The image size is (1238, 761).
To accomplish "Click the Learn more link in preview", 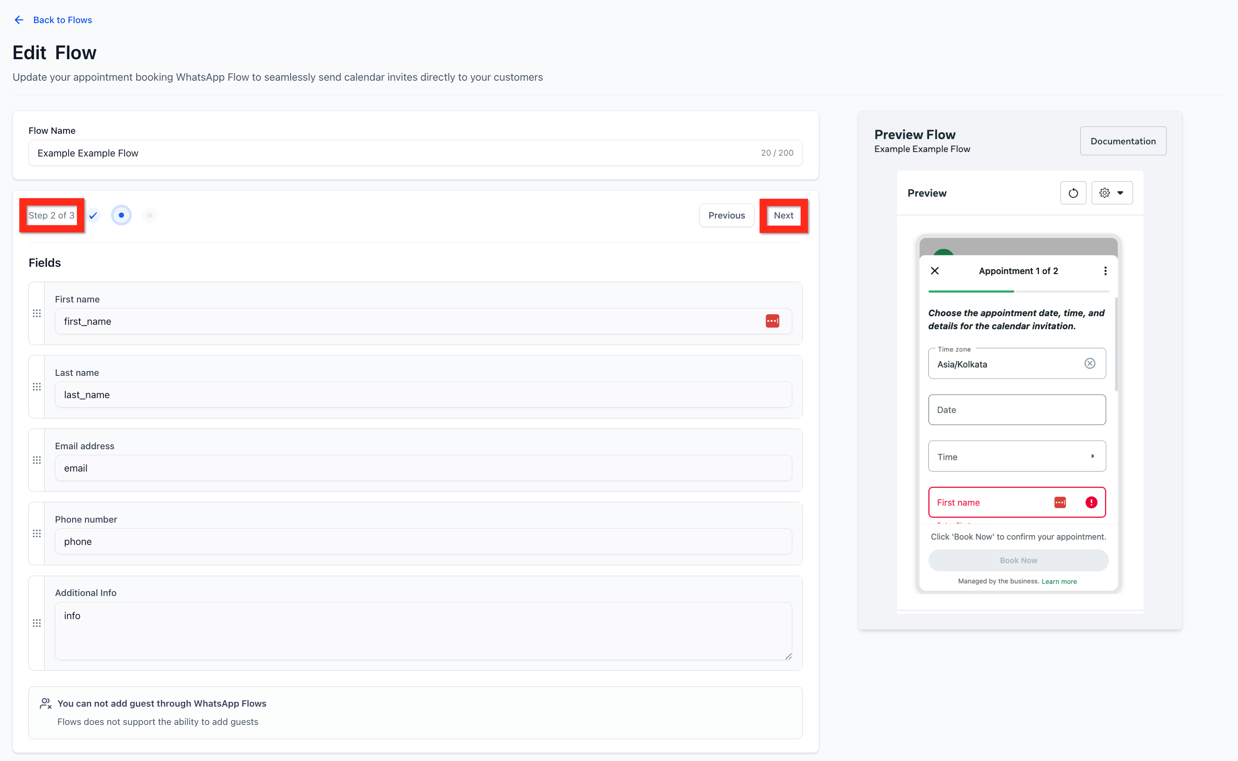I will tap(1059, 581).
